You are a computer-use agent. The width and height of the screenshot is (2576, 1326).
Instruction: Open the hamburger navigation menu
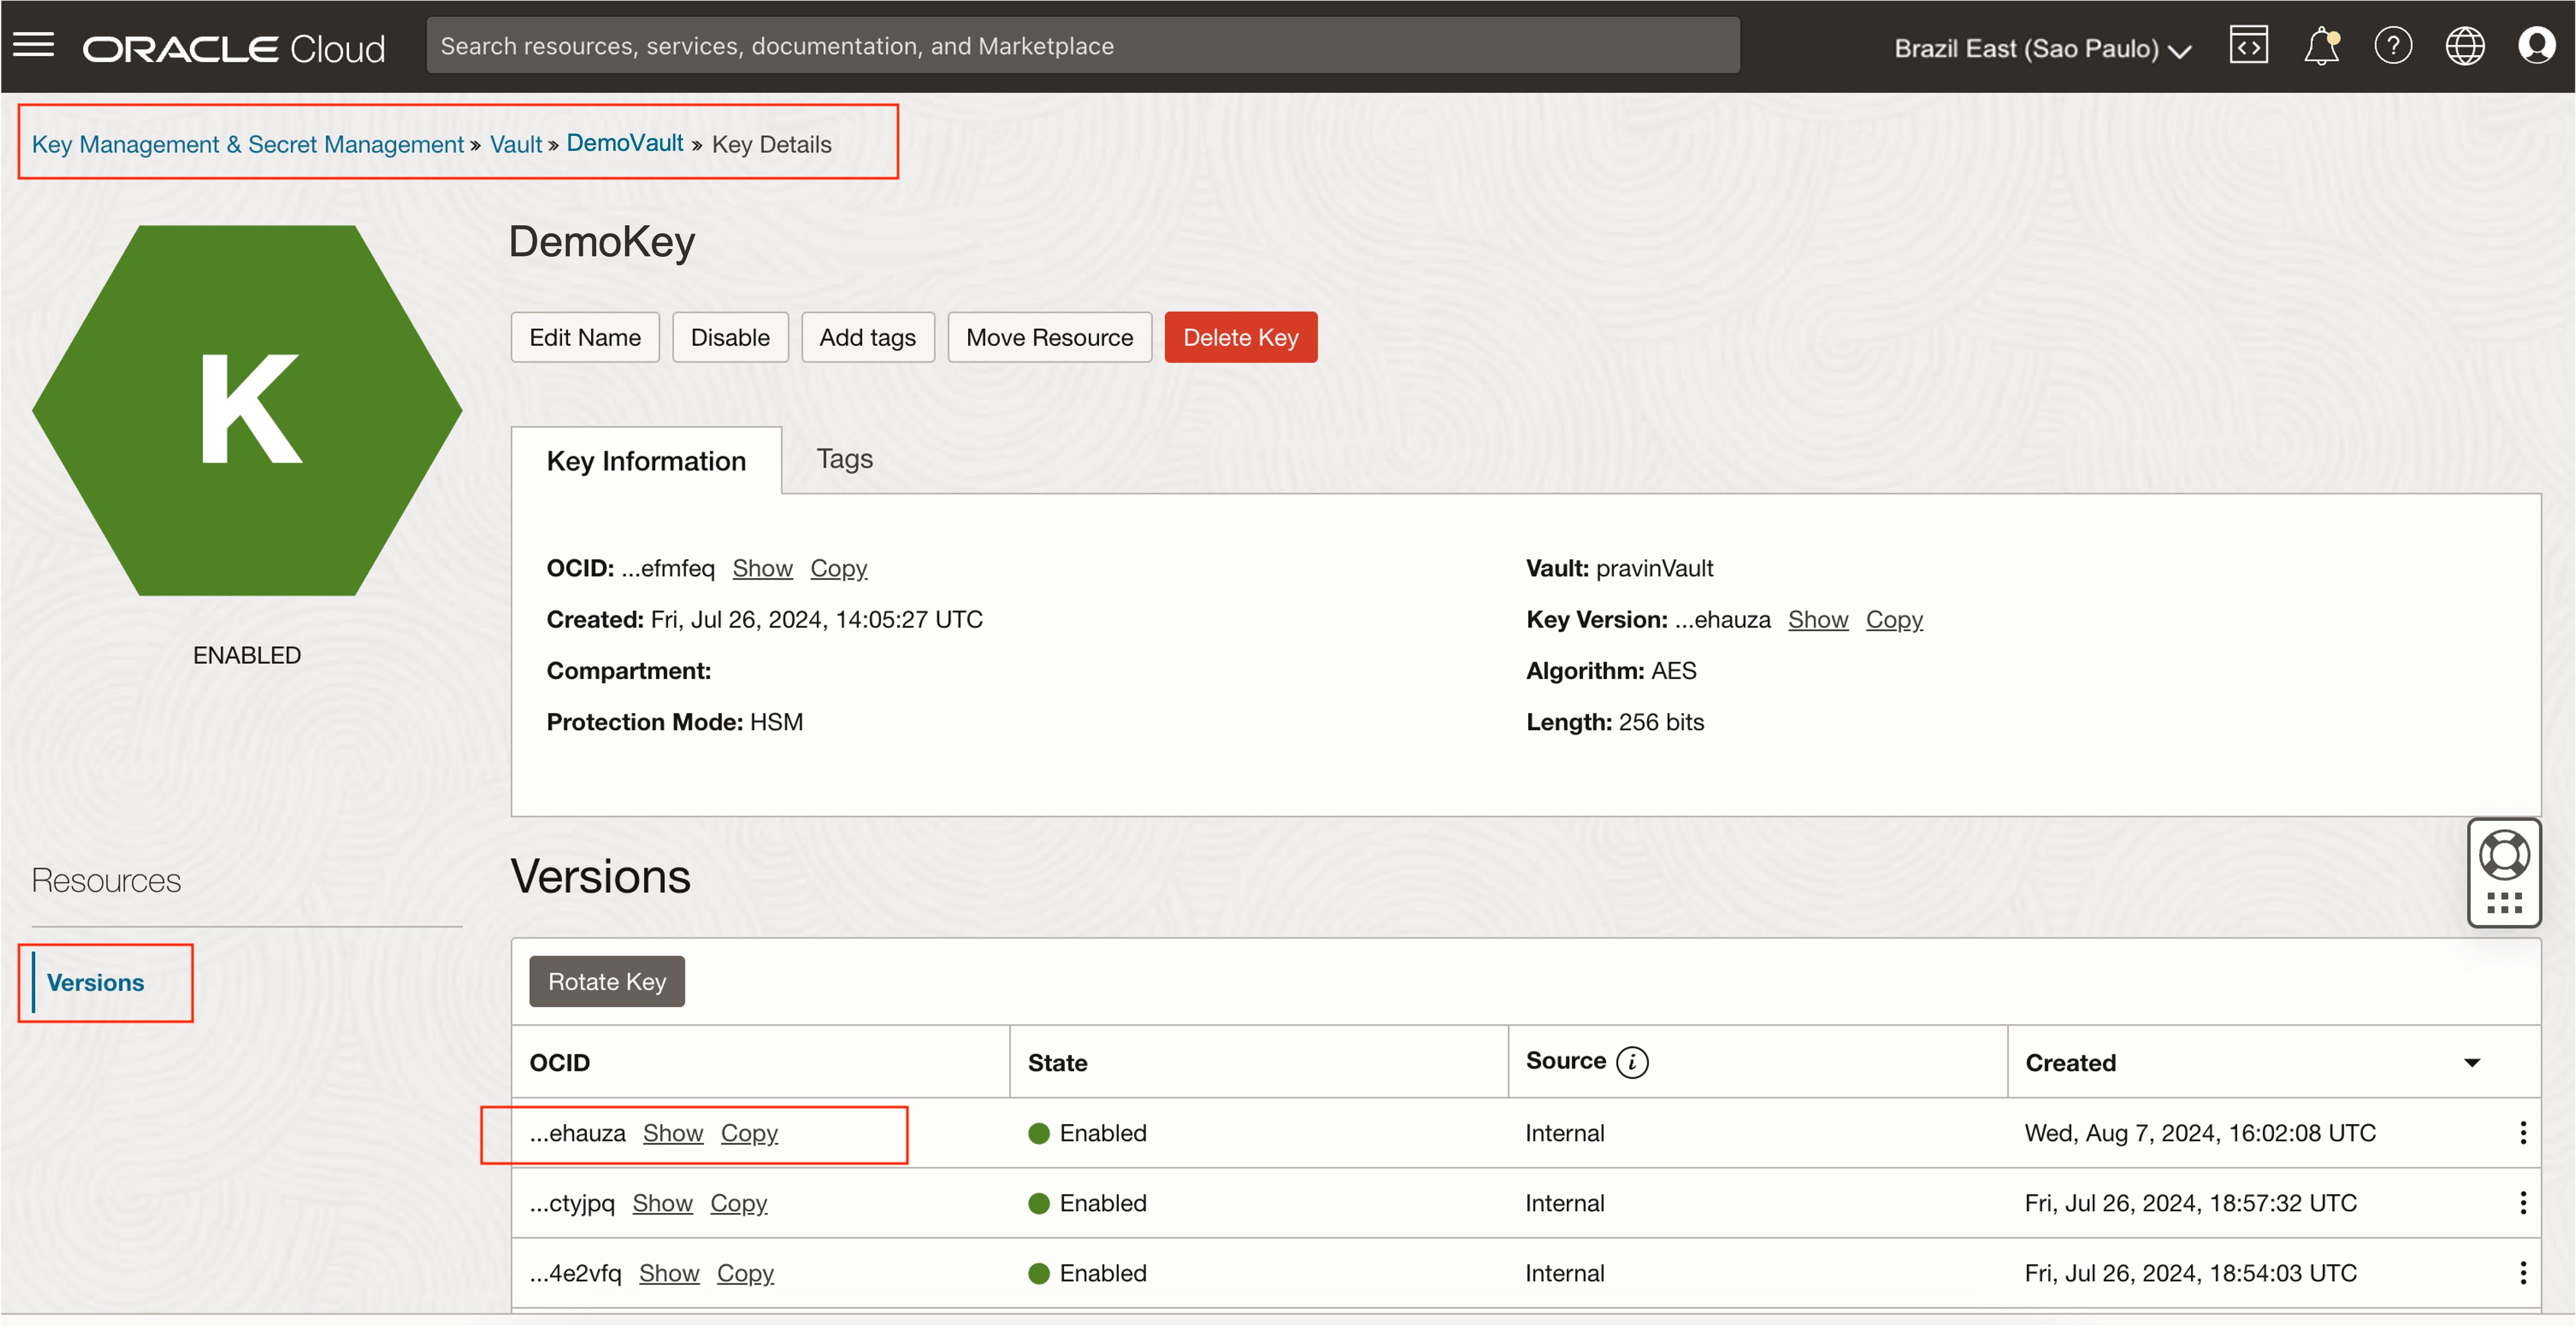click(33, 45)
